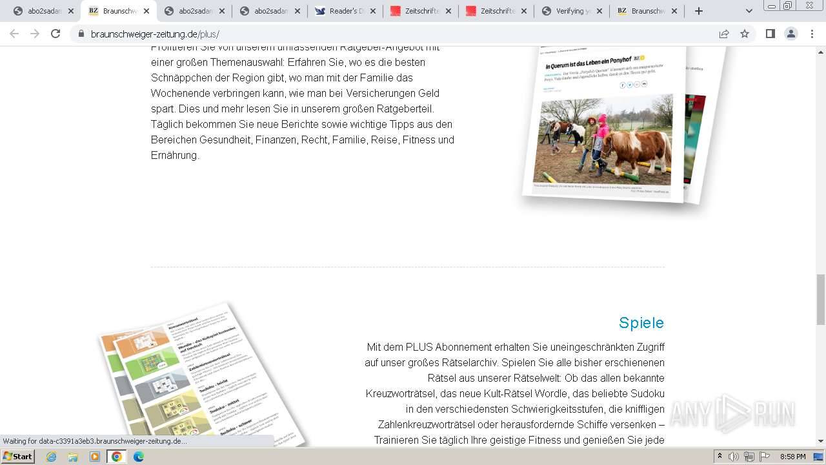The width and height of the screenshot is (826, 465).
Task: Select the abo2sadan tab beside Reader's Digest tab
Action: pyautogui.click(x=270, y=11)
